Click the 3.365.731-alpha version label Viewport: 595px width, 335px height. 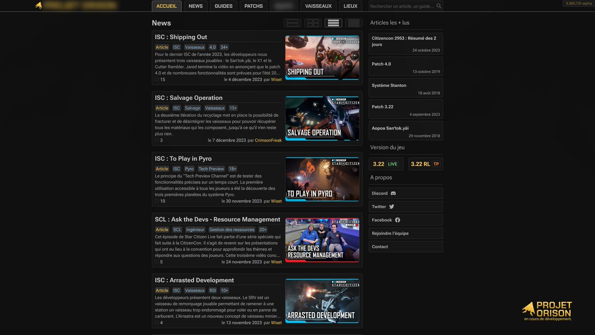coord(578,3)
